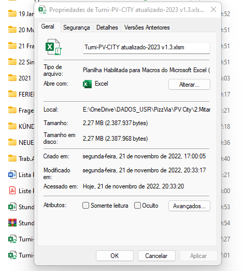This screenshot has width=243, height=271.
Task: Open 'Avançados...' attribute settings
Action: (x=189, y=206)
